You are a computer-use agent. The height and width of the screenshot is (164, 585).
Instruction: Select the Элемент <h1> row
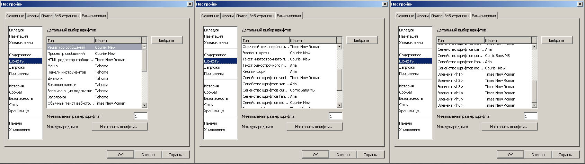pos(484,74)
